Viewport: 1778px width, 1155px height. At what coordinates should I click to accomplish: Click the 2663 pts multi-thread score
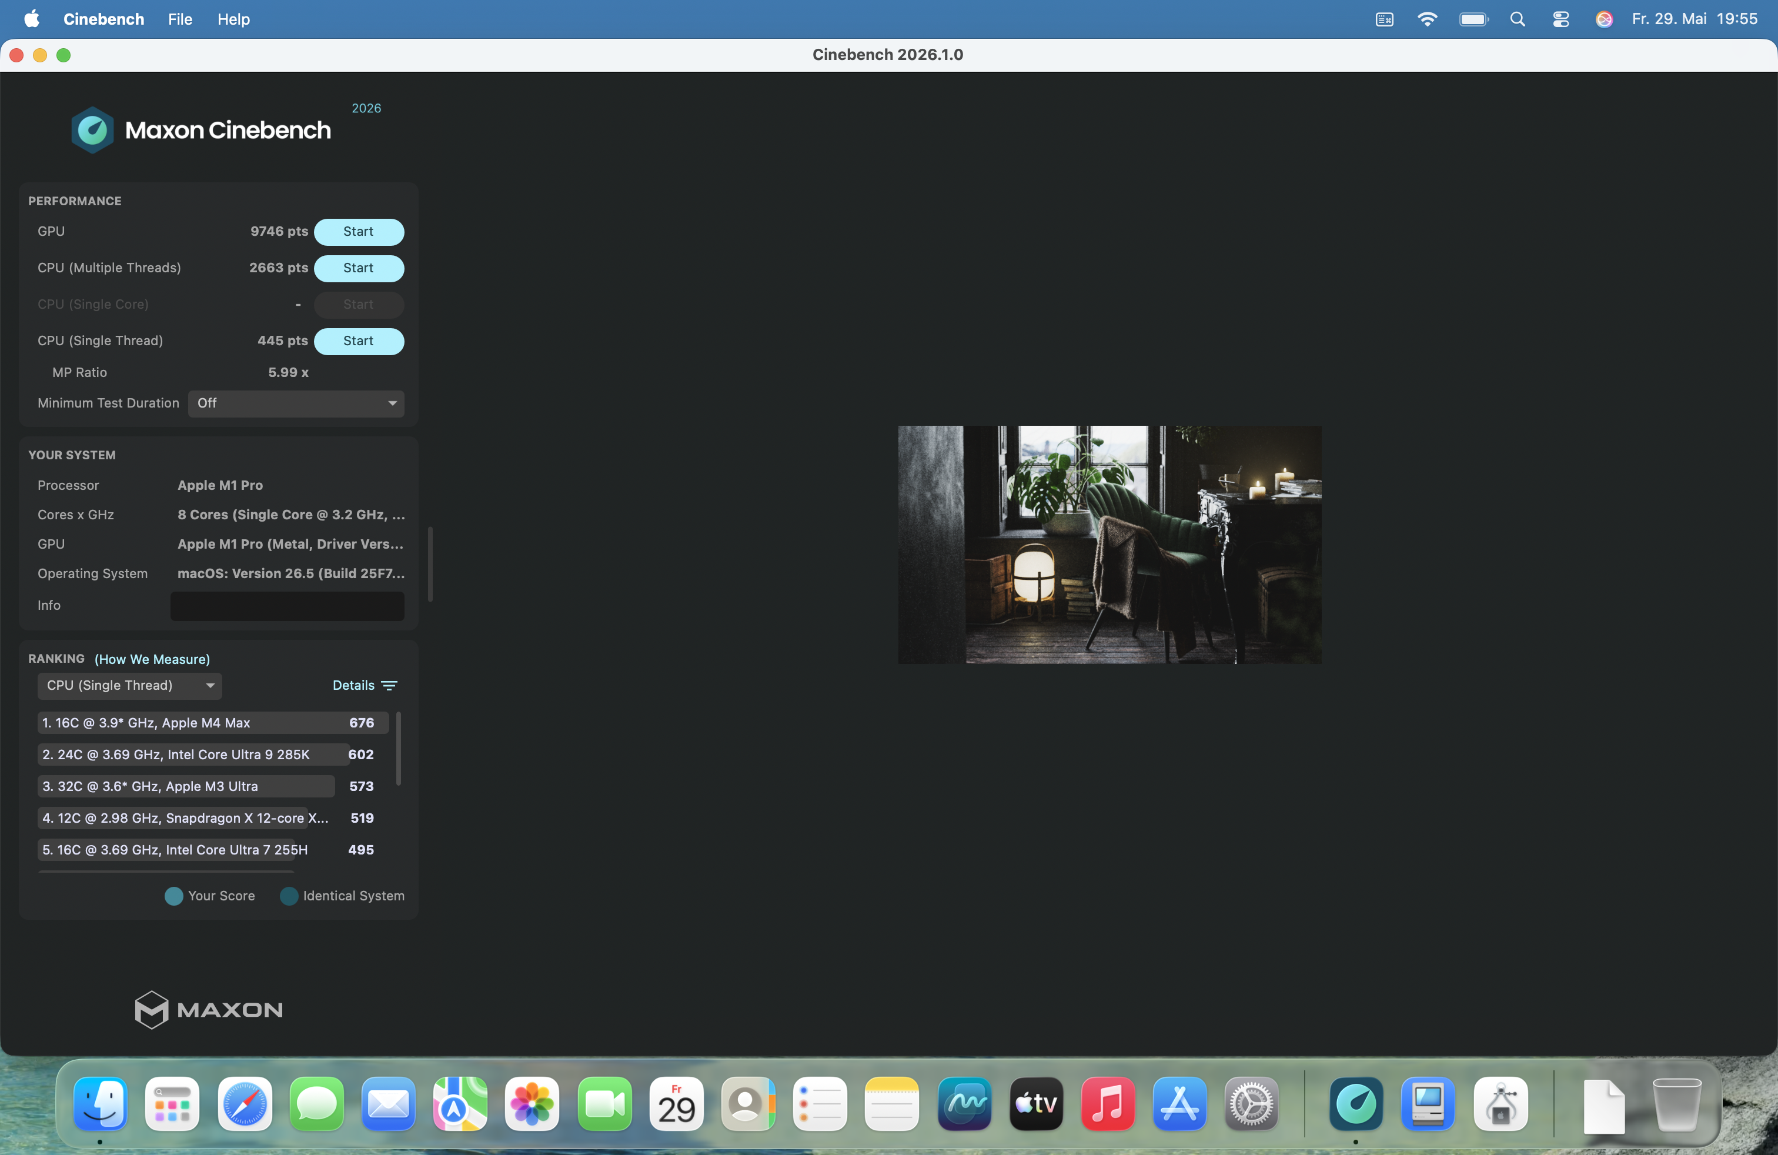[x=279, y=268]
